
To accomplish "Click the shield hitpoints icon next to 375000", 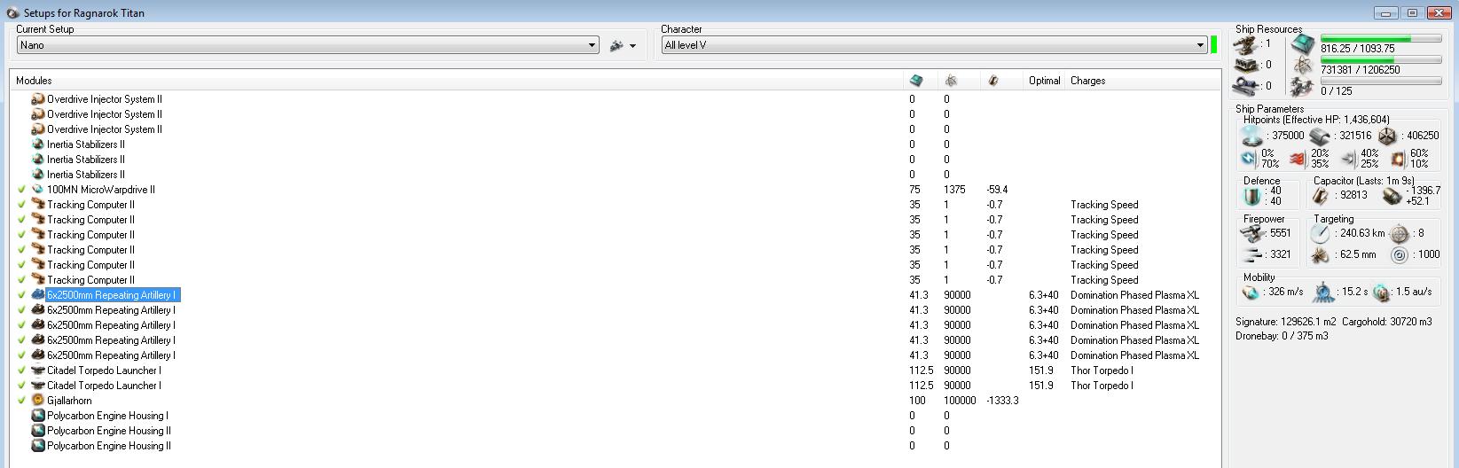I will tap(1252, 136).
